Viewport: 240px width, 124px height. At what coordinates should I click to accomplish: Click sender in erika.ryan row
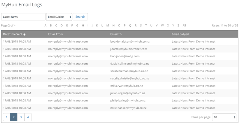click(68, 86)
